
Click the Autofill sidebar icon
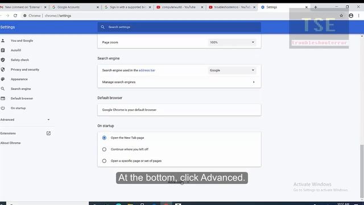coord(3,50)
